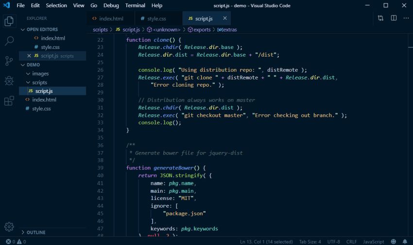This screenshot has height=245, width=413.
Task: Open the Source Control view
Action: tap(9, 61)
